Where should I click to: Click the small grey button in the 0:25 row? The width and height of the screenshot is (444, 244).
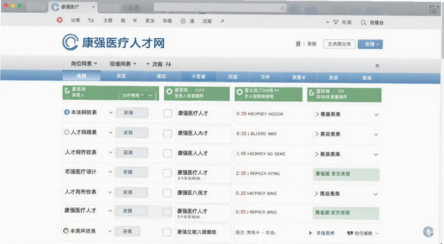coord(132,113)
